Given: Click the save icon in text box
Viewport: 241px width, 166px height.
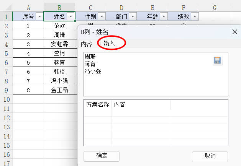Looking at the screenshot, I should point(217,60).
